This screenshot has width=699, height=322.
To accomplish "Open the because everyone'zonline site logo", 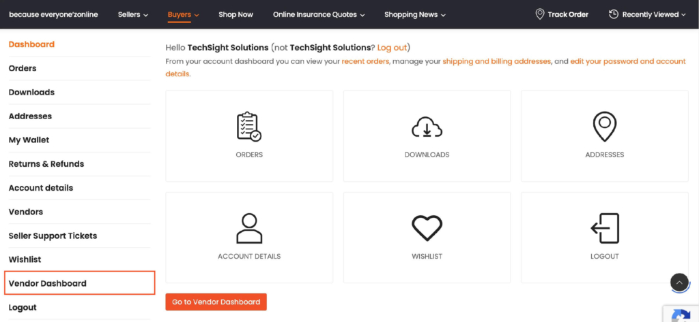I will pos(53,15).
